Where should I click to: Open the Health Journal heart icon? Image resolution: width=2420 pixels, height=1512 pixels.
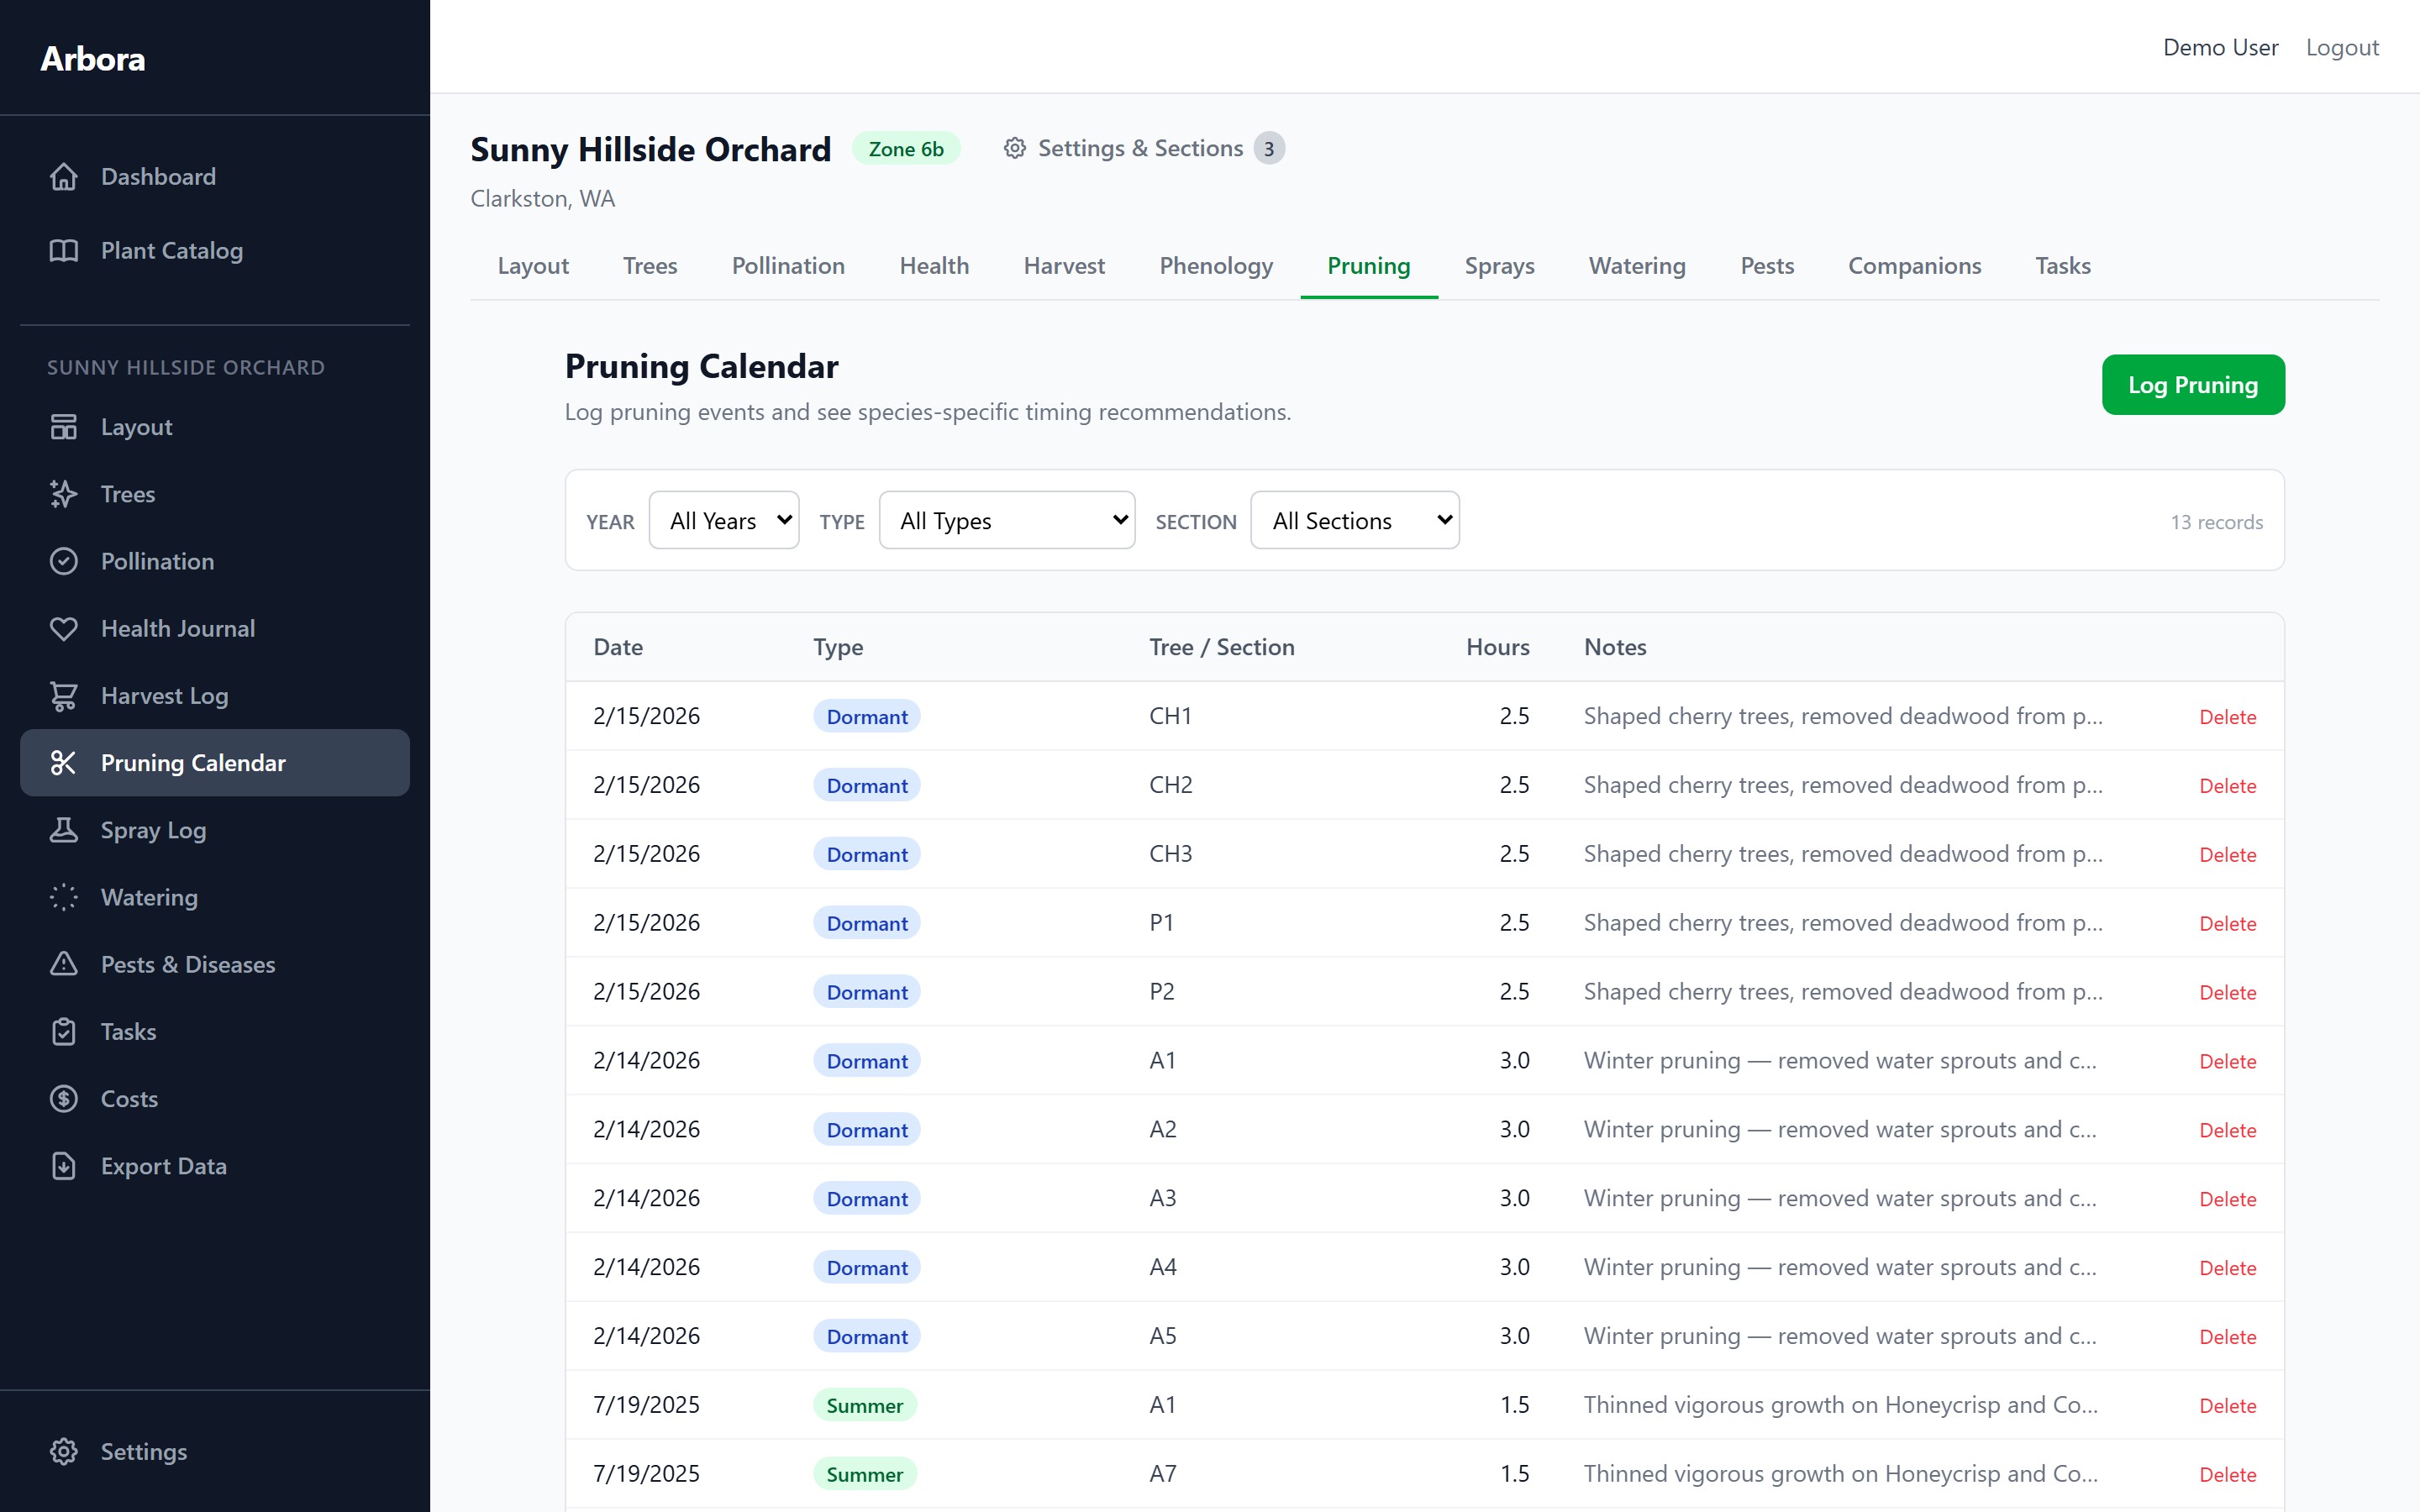coord(64,628)
